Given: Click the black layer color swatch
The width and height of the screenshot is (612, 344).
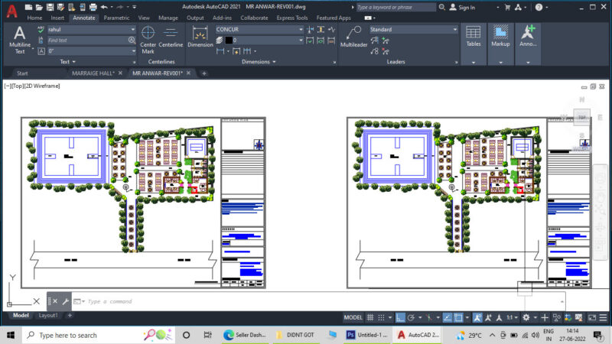Looking at the screenshot, I should 229,41.
